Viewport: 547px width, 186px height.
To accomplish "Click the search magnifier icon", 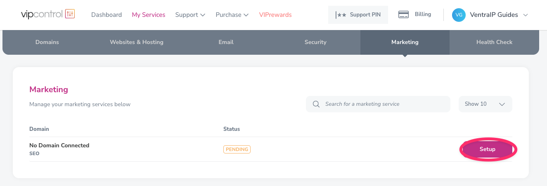I will [316, 104].
